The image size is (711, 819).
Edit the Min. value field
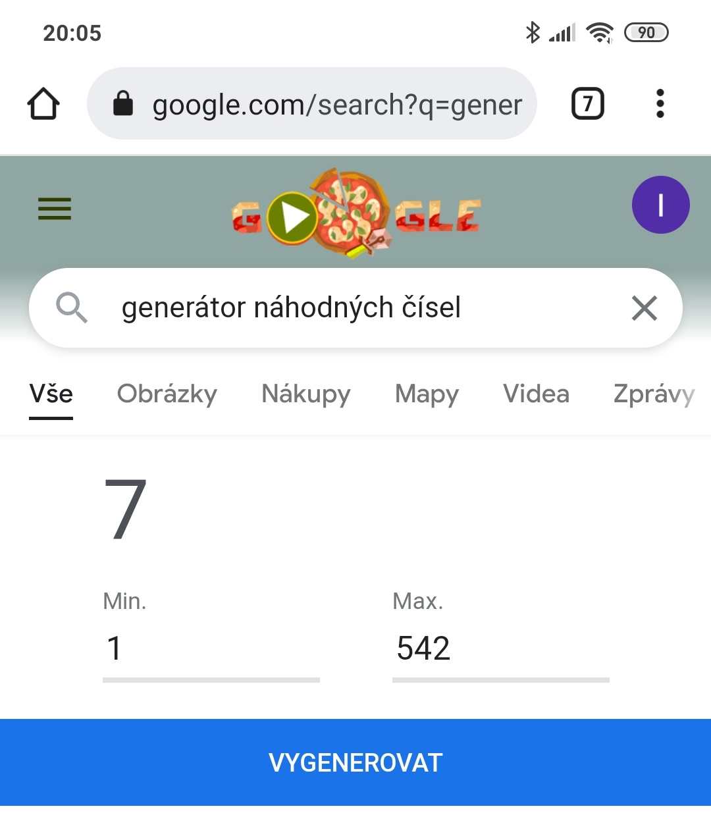(x=211, y=648)
